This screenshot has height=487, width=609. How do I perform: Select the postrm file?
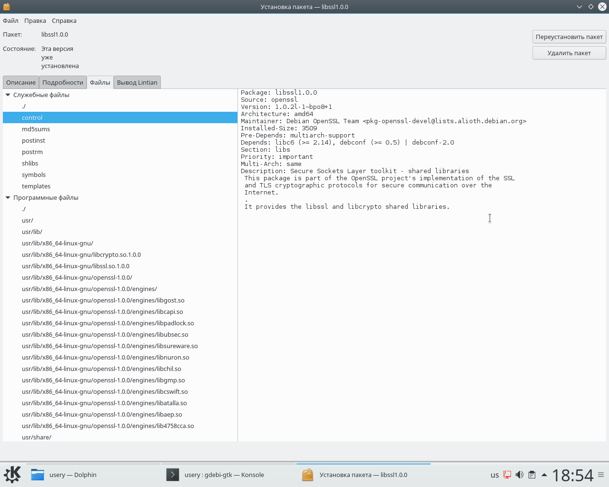pos(120,152)
